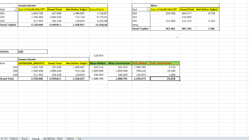Open the Kod filter in Devam Edenler pivot
Image resolution: width=249 pixels, height=140 pixels.
click(x=16, y=9)
